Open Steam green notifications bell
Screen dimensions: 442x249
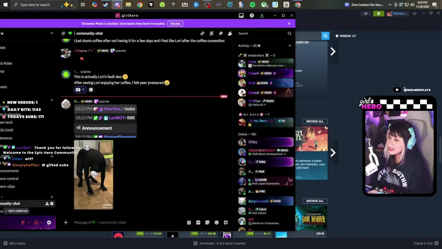(378, 13)
